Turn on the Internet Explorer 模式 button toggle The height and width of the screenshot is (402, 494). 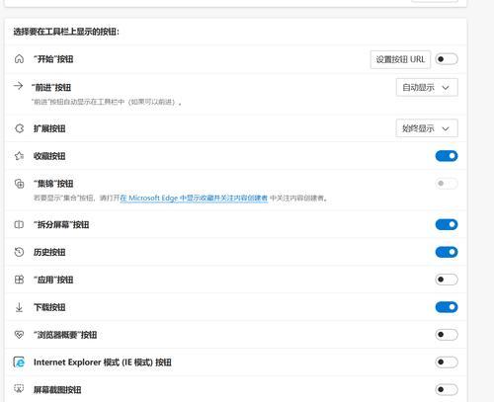click(447, 362)
